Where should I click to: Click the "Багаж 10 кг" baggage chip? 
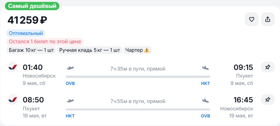tap(31, 50)
